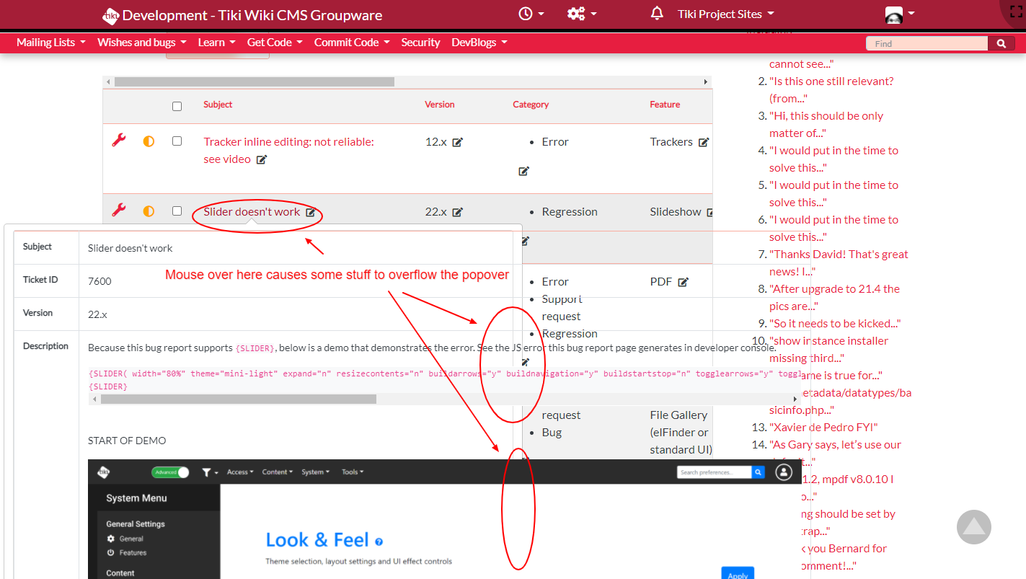Click the wrench icon on the Tracker inline editing row
Viewport: 1026px width, 579px height.
click(x=119, y=141)
